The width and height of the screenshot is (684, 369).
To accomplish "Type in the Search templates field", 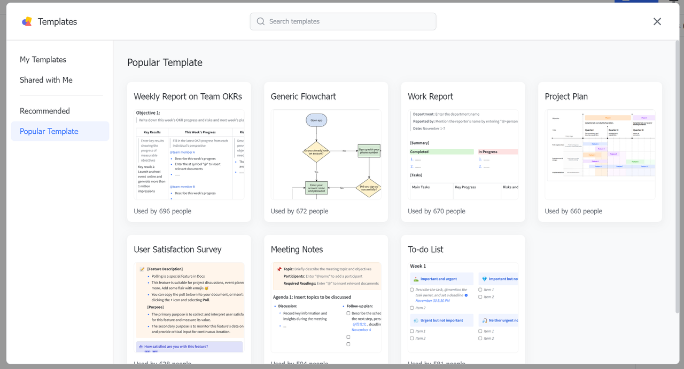I will coord(347,21).
